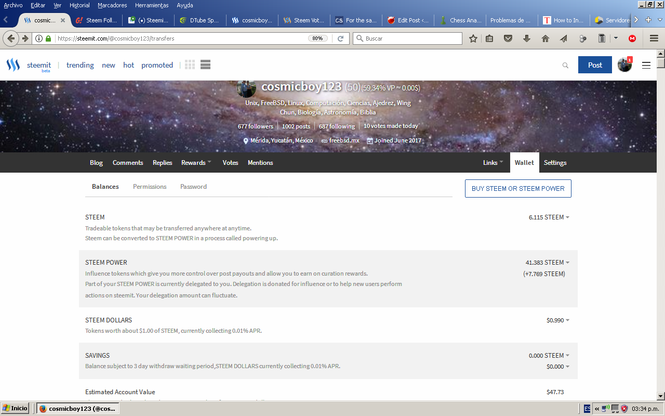Click the Steemit logo icon
Viewport: 665px width, 416px height.
click(13, 65)
